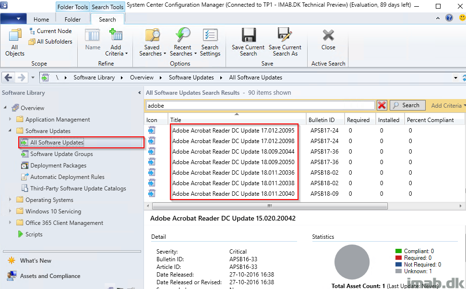Select Adobe Acrobat Reader DC Update 18.011.20038

(x=233, y=183)
